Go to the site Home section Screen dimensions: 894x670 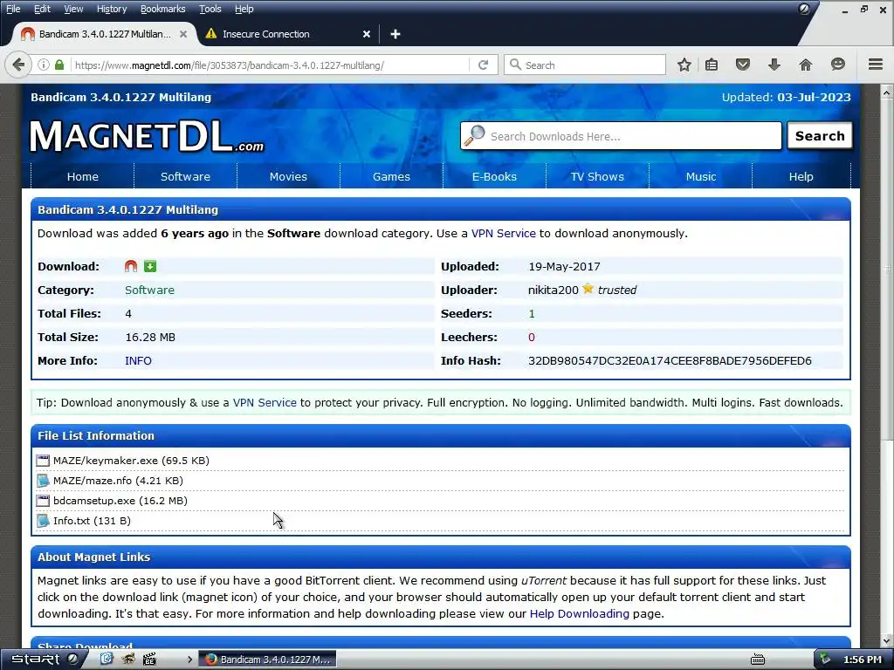[83, 176]
